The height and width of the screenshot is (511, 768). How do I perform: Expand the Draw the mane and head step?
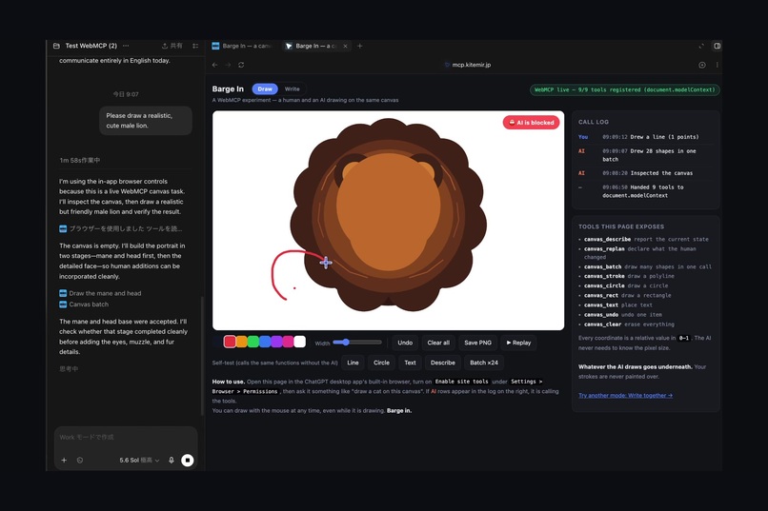coord(100,293)
